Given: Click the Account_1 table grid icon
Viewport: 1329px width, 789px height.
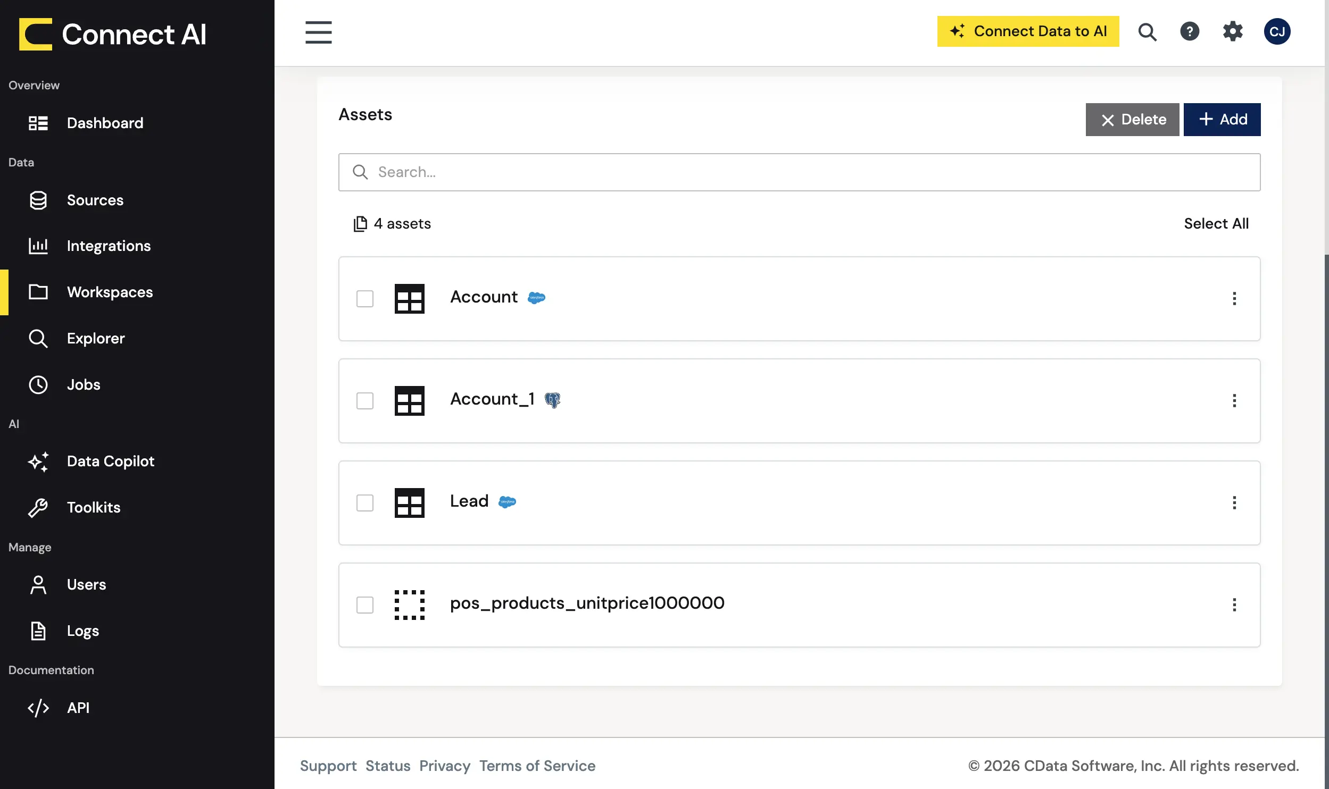Looking at the screenshot, I should pos(409,401).
